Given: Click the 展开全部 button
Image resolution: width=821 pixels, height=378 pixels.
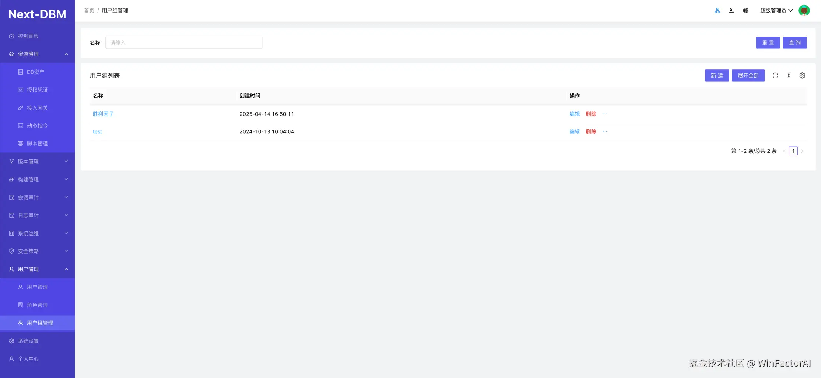Looking at the screenshot, I should [748, 76].
